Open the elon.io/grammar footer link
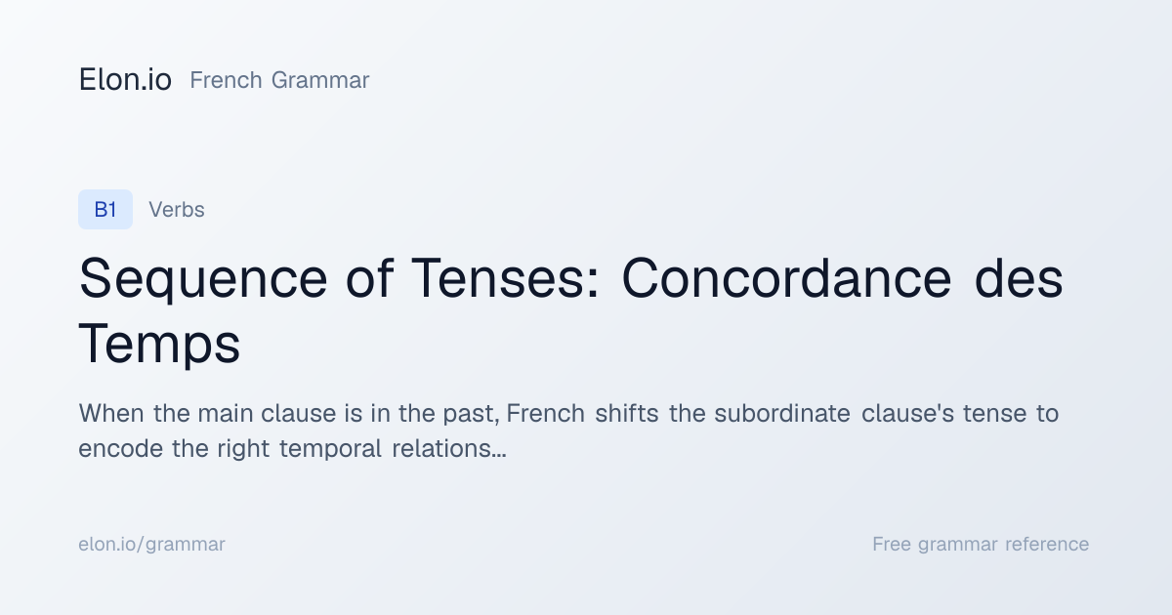This screenshot has width=1172, height=615. 151,544
